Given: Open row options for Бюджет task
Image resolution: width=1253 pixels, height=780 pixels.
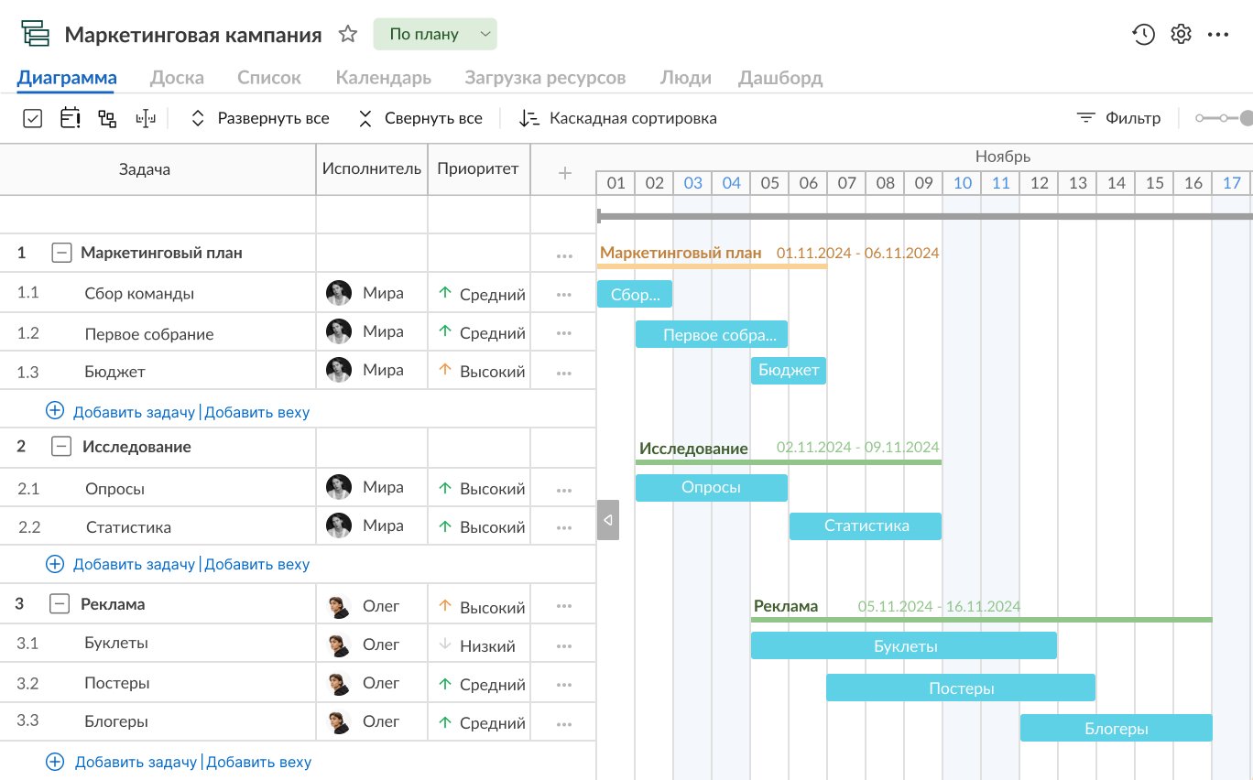Looking at the screenshot, I should tap(563, 373).
